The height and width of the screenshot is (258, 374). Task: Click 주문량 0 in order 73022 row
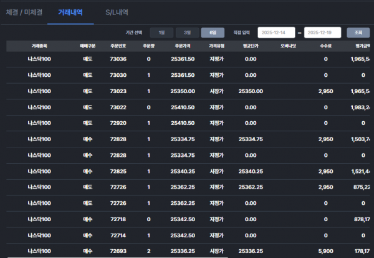pyautogui.click(x=148, y=107)
